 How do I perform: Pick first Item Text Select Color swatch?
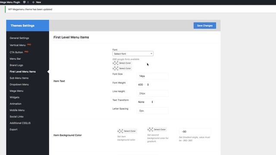pyautogui.click(x=122, y=63)
